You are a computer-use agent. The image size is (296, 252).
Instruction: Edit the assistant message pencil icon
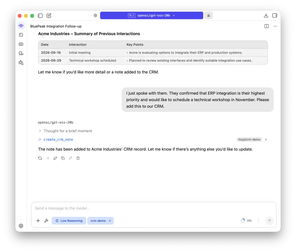point(70,158)
